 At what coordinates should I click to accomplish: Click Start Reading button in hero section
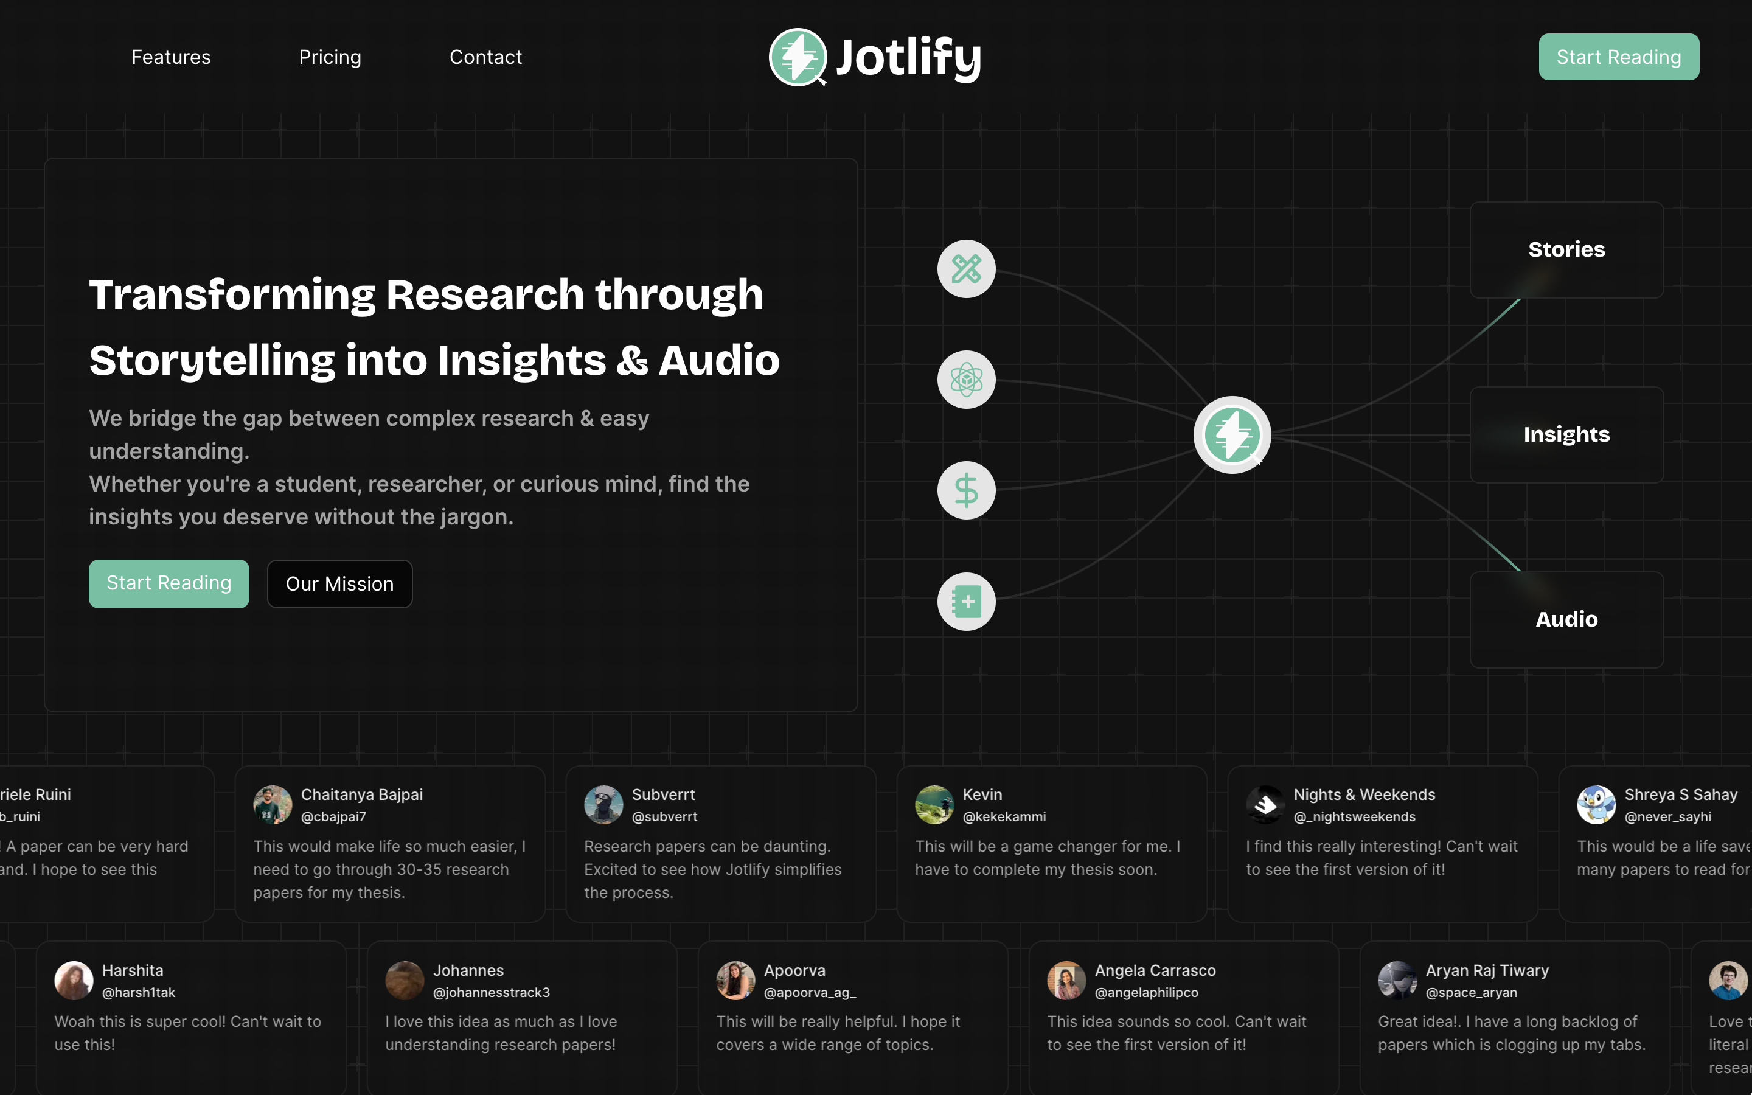(169, 584)
